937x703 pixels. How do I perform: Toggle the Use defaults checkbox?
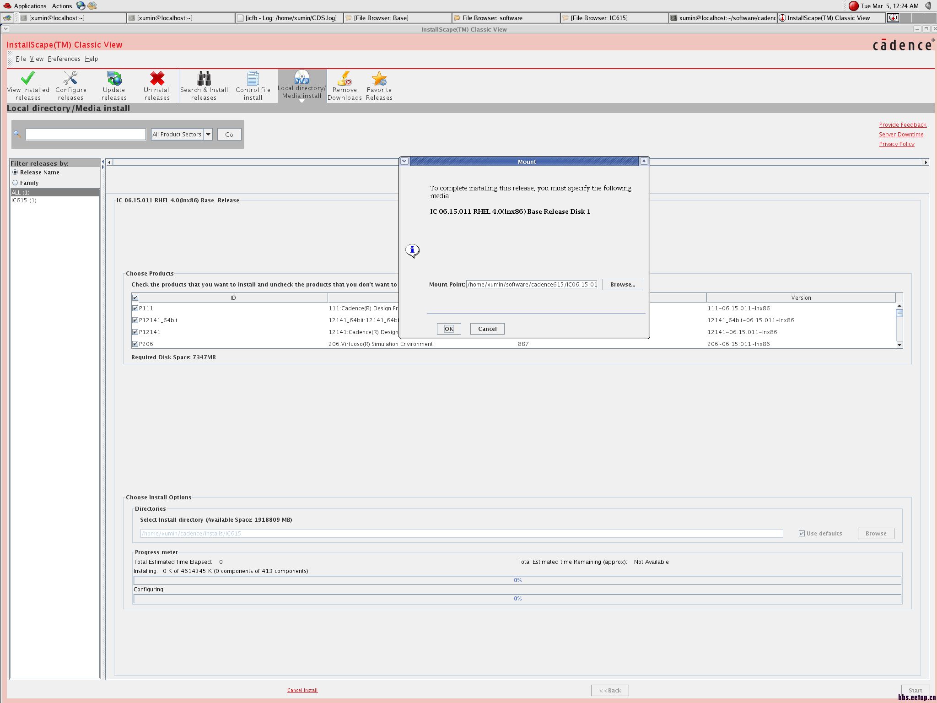click(x=802, y=534)
